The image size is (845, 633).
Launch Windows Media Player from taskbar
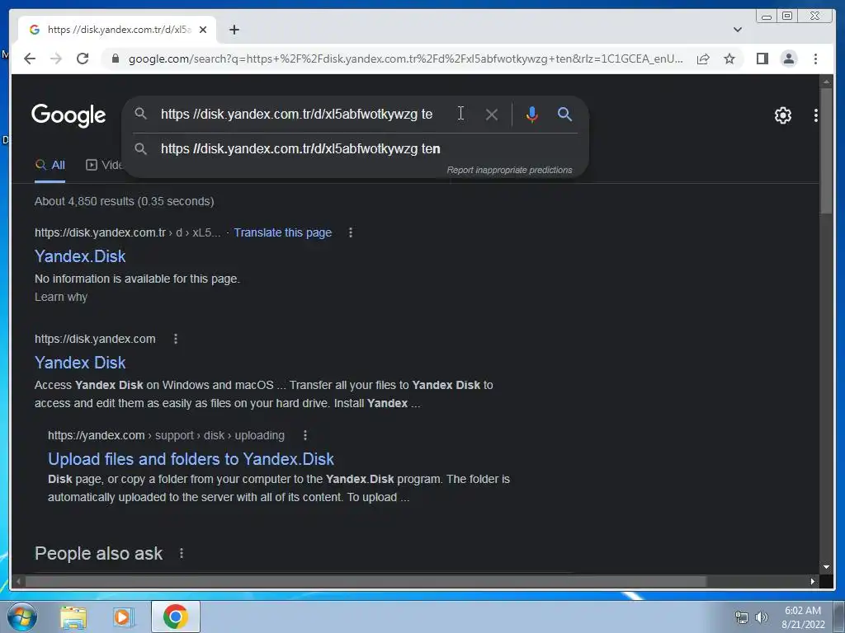[123, 617]
